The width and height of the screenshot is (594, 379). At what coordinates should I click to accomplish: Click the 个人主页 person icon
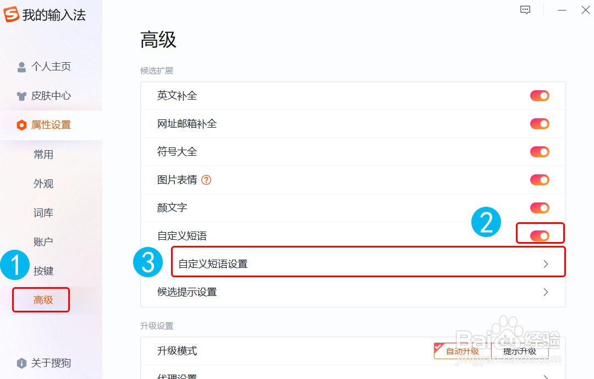[x=21, y=67]
